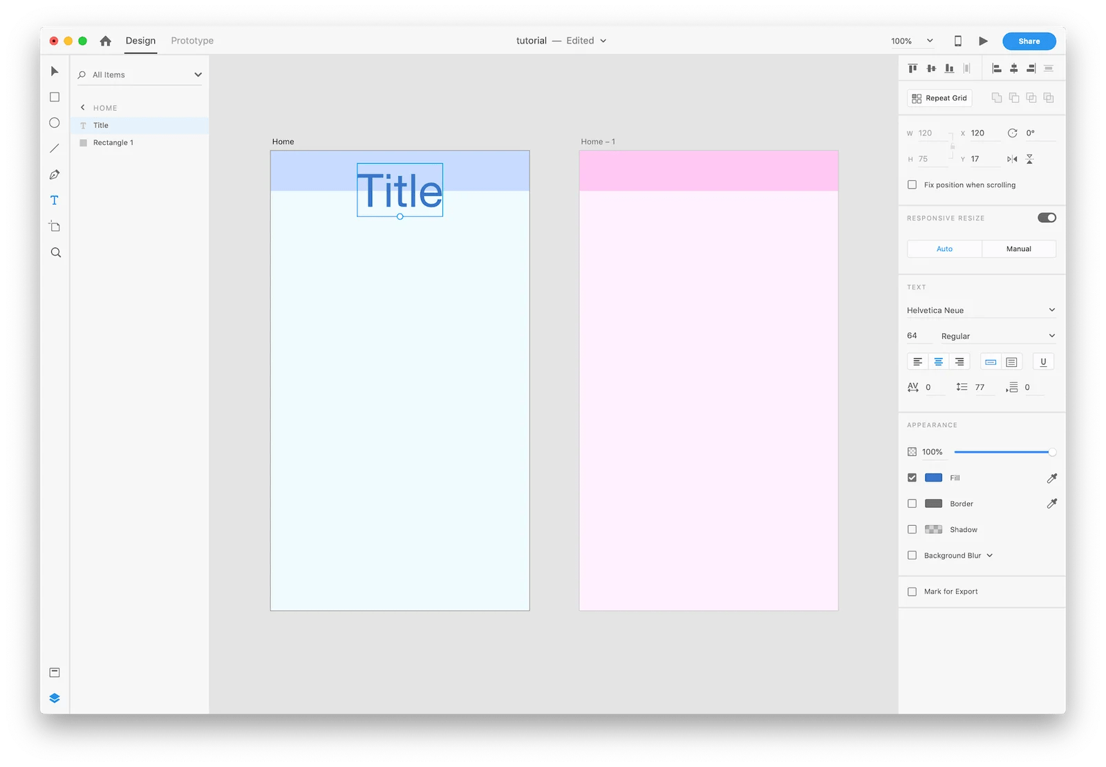Flip selection horizontally
Screen dimensions: 1106x767
(1012, 159)
